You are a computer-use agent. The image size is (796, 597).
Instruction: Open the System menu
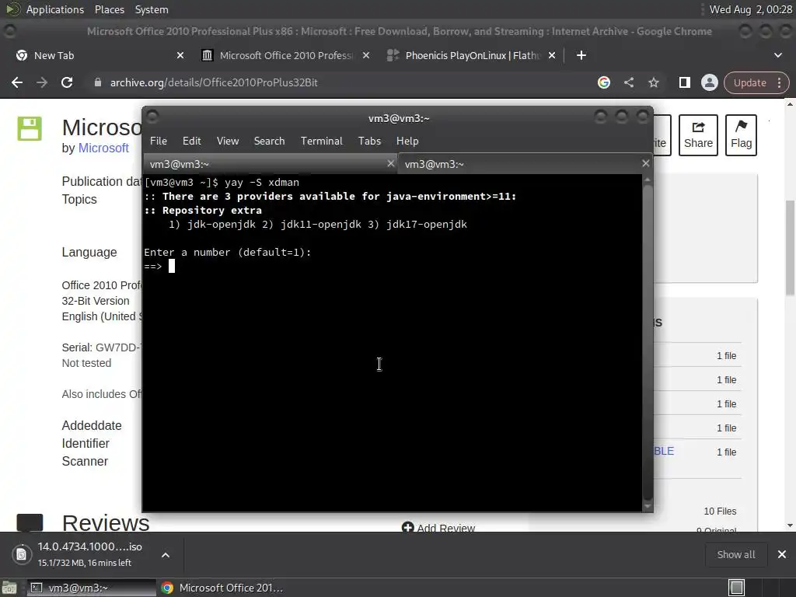tap(152, 9)
